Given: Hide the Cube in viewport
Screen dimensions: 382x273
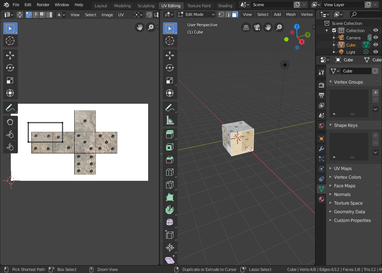Looking at the screenshot, I should click(376, 45).
